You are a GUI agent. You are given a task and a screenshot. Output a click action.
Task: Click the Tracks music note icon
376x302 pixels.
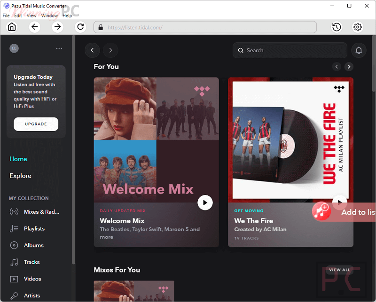coord(14,262)
